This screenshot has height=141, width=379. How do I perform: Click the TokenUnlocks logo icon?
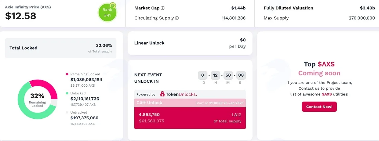click(163, 94)
